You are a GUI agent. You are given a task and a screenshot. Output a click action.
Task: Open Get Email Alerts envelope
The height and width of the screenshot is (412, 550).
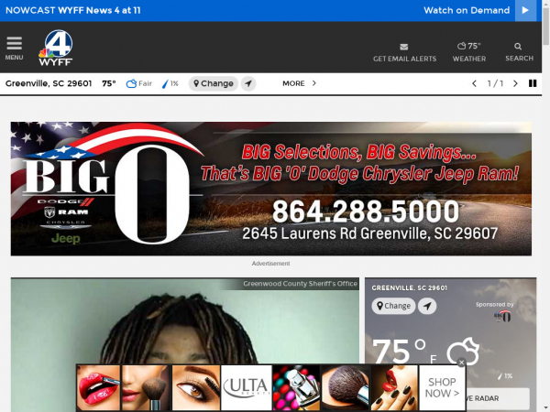pyautogui.click(x=404, y=52)
